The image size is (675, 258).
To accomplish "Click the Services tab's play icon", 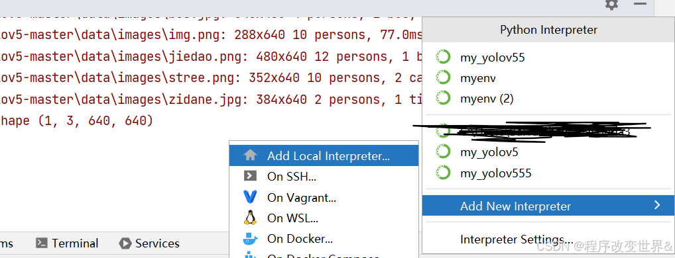I will point(125,243).
